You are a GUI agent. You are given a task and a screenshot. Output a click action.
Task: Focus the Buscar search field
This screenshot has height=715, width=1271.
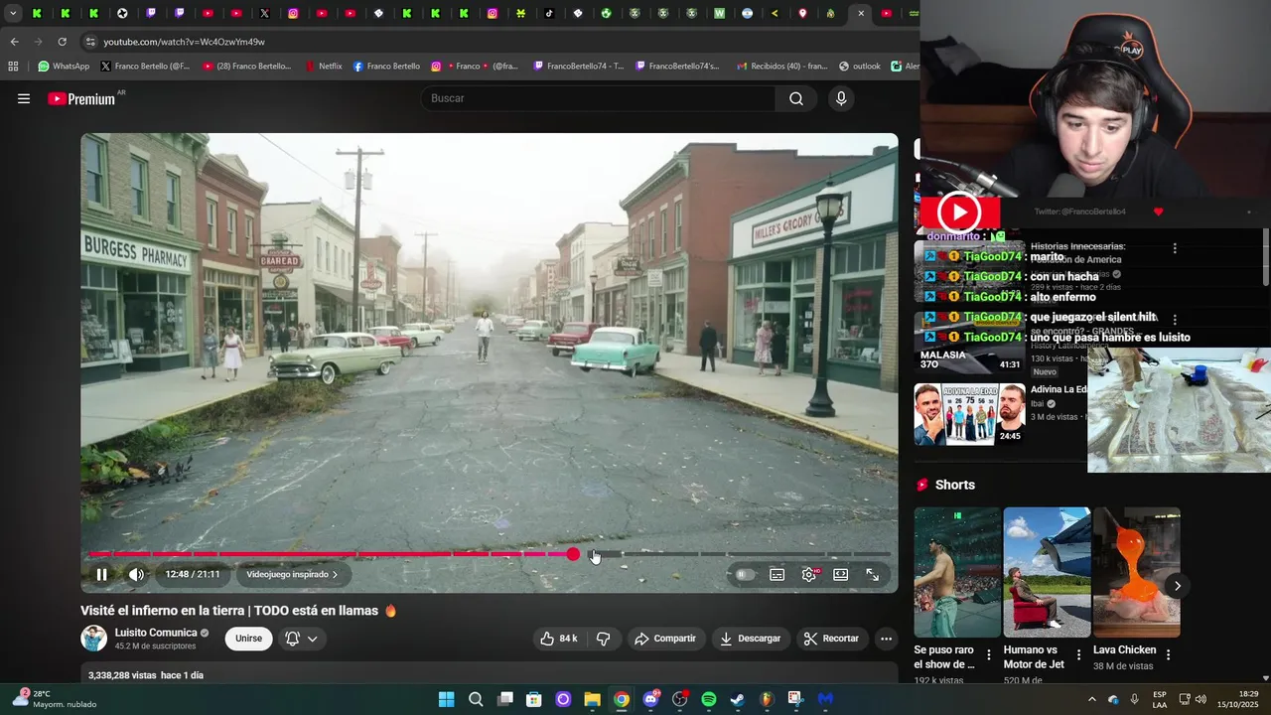598,98
